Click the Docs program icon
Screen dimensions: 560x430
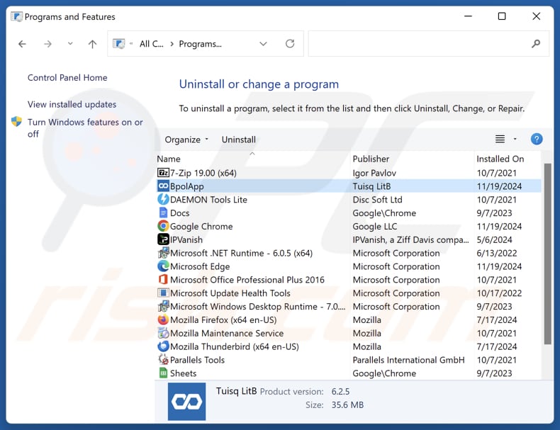point(163,213)
